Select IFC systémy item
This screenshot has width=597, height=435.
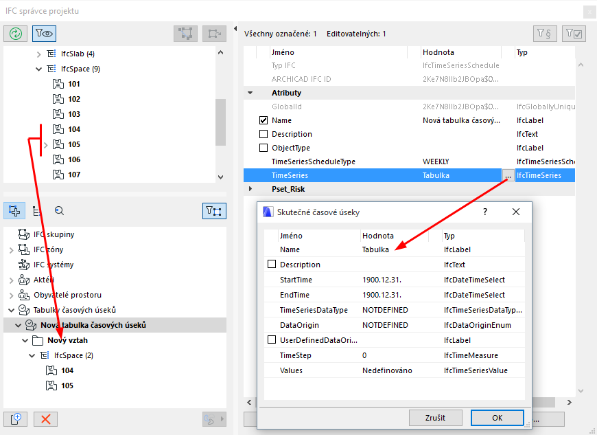[x=54, y=265]
